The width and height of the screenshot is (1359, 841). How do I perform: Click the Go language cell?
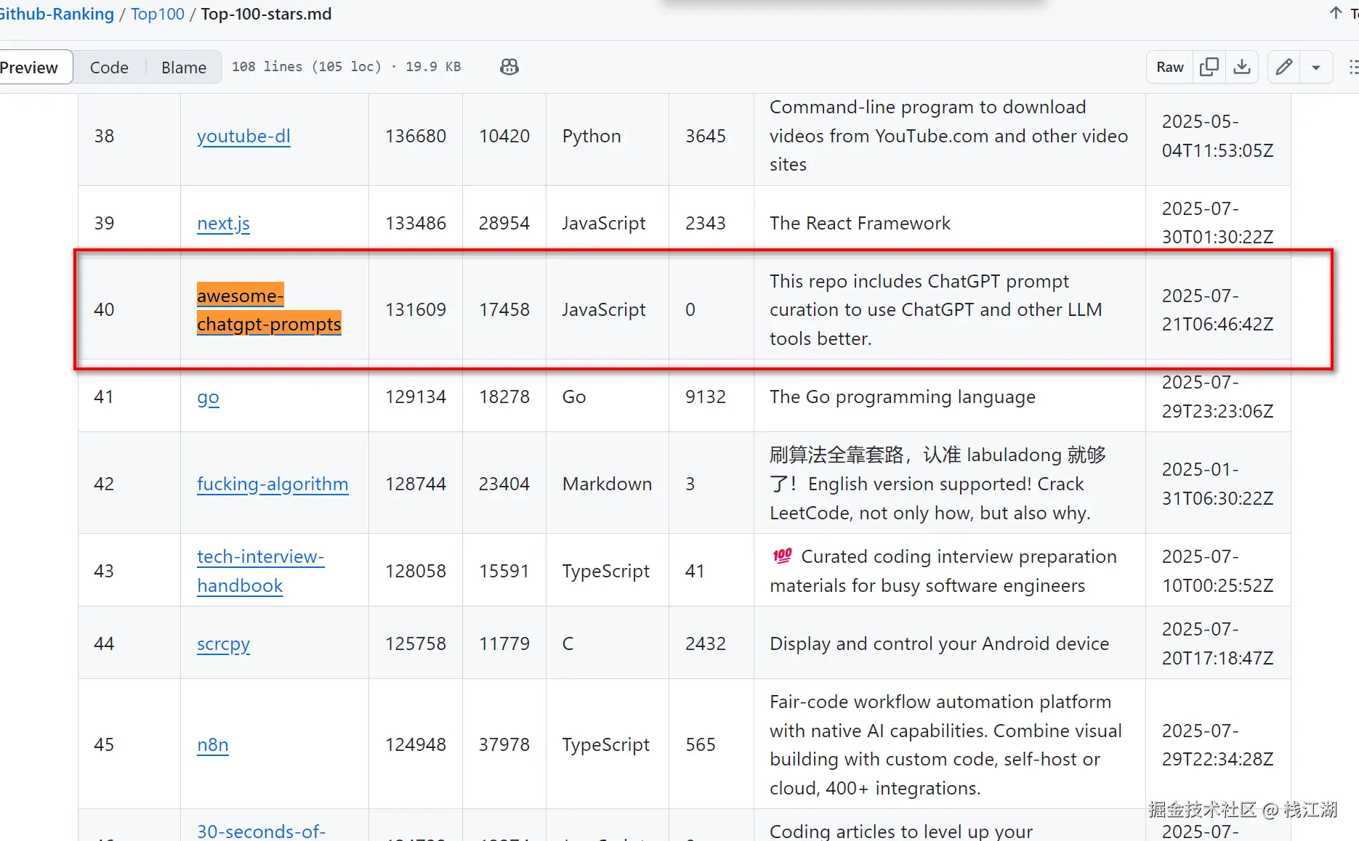point(574,397)
